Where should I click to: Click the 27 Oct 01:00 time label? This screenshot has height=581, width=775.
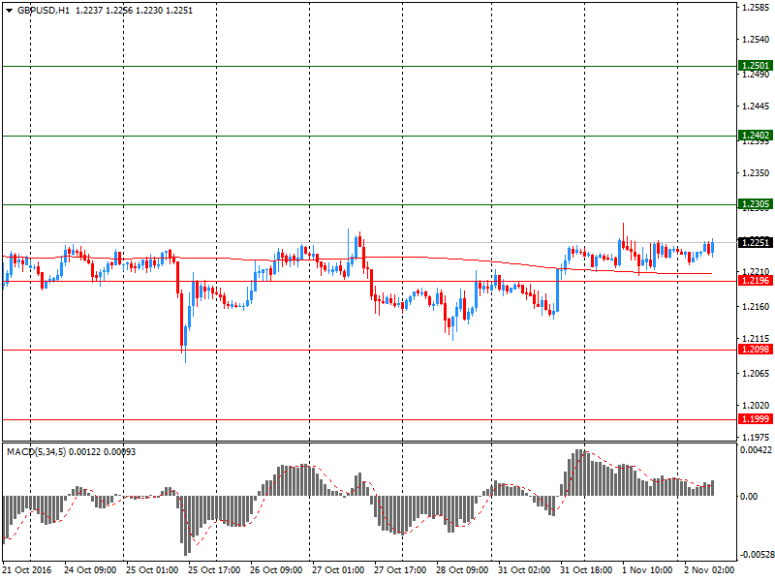tap(338, 570)
